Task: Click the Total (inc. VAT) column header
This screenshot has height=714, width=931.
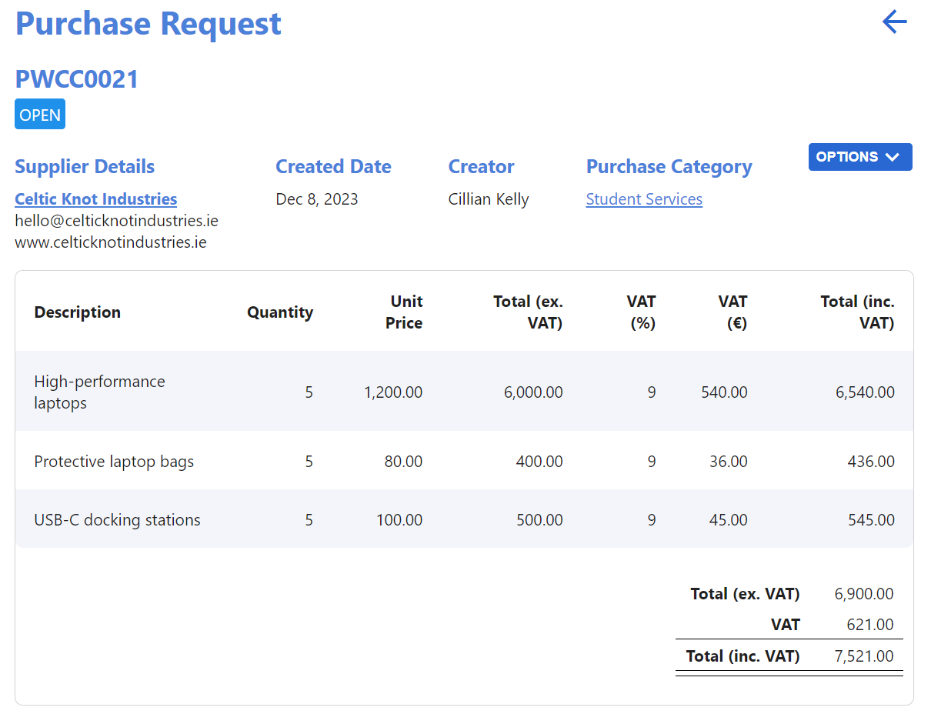Action: 857,312
